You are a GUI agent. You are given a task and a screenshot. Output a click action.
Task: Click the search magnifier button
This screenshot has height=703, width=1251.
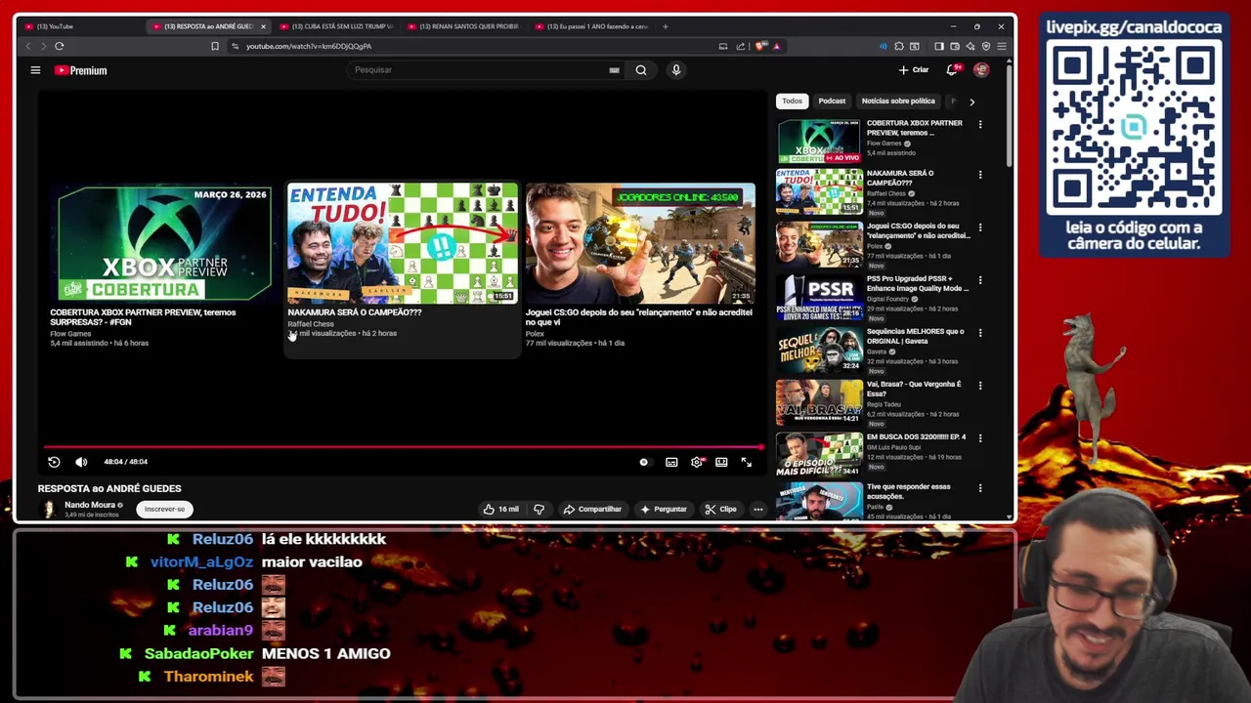641,70
